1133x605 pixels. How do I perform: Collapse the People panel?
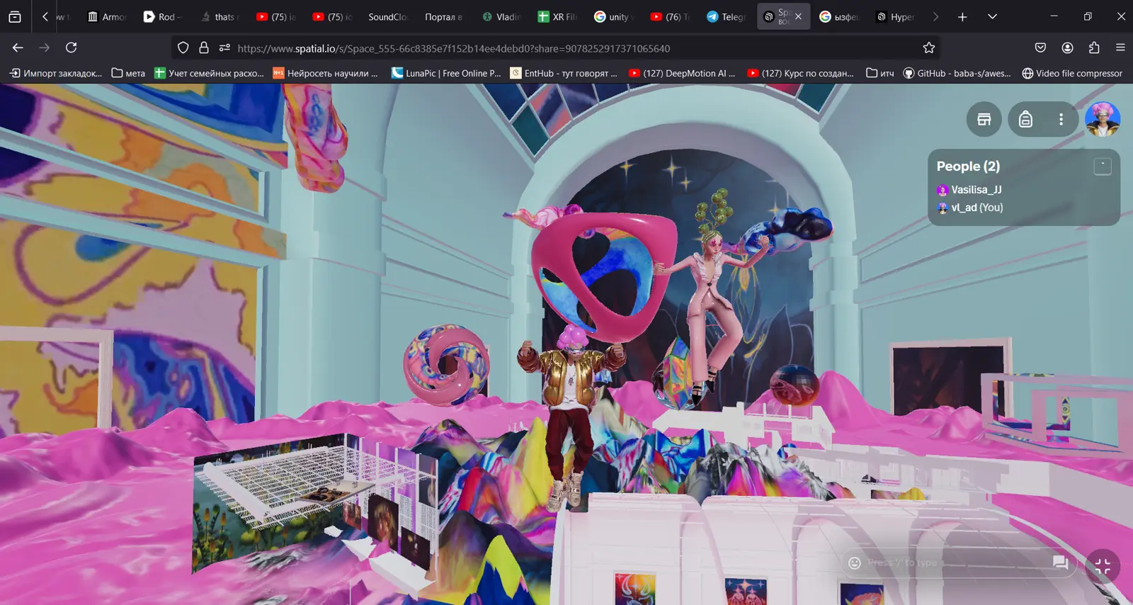(1103, 166)
